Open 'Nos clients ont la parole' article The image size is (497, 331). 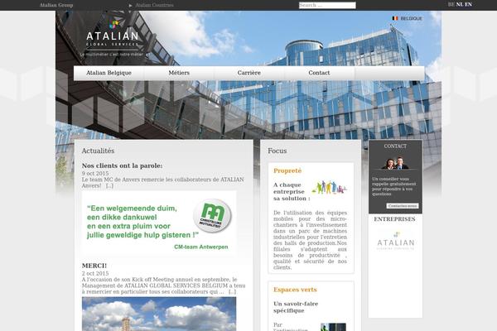(122, 165)
